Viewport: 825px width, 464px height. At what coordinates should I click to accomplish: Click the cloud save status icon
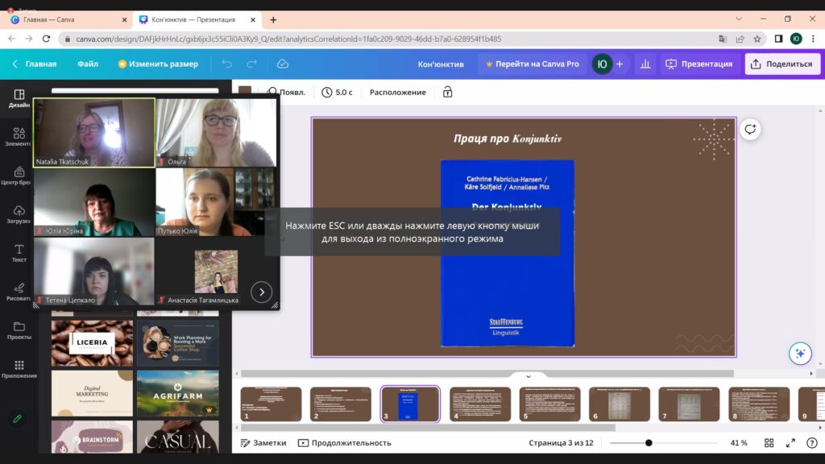click(283, 64)
